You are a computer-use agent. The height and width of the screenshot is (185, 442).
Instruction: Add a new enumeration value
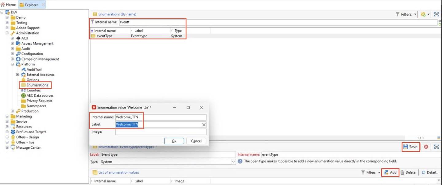coord(390,172)
